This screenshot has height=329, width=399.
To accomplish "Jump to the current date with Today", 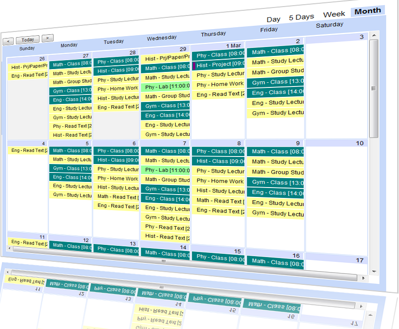I will pyautogui.click(x=28, y=39).
